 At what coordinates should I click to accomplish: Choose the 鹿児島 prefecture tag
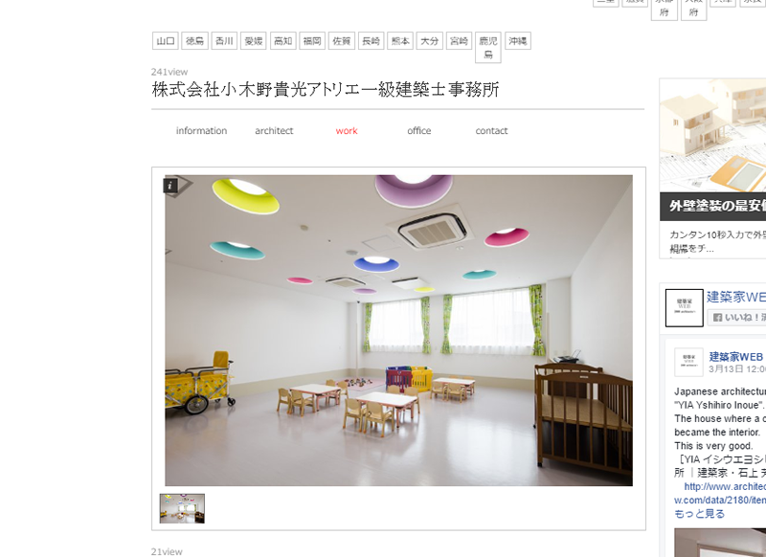(488, 47)
